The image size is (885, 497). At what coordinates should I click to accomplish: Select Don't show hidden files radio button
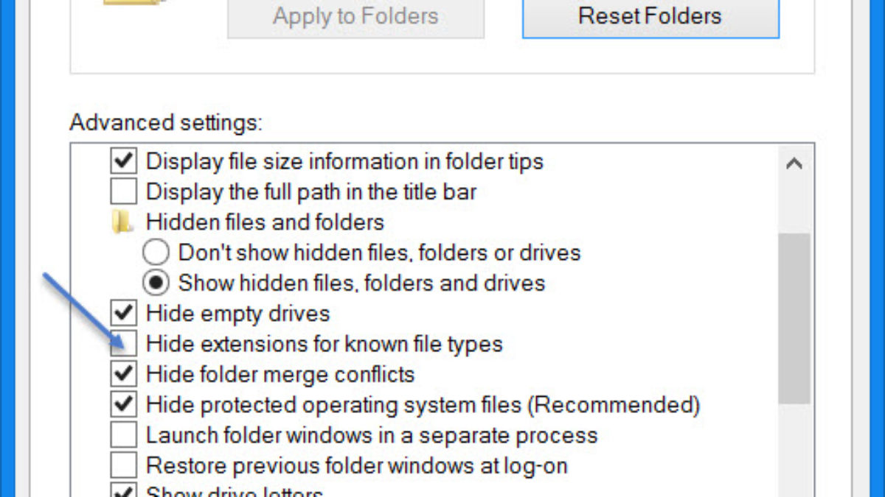pos(156,253)
